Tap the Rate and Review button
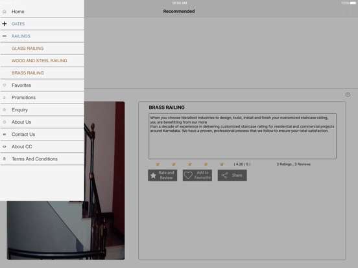 (x=162, y=175)
